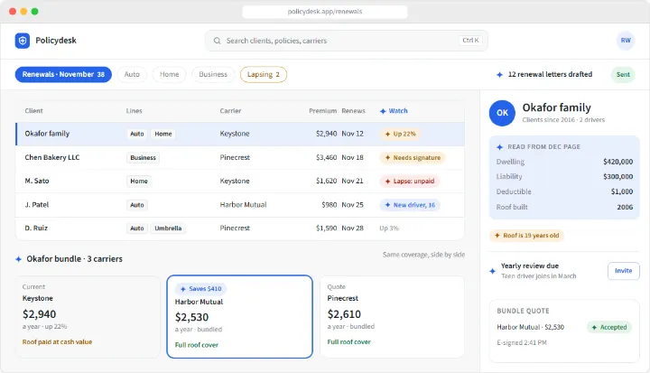This screenshot has width=650, height=373.
Task: Click the Liability $300,000 value
Action: pos(618,177)
